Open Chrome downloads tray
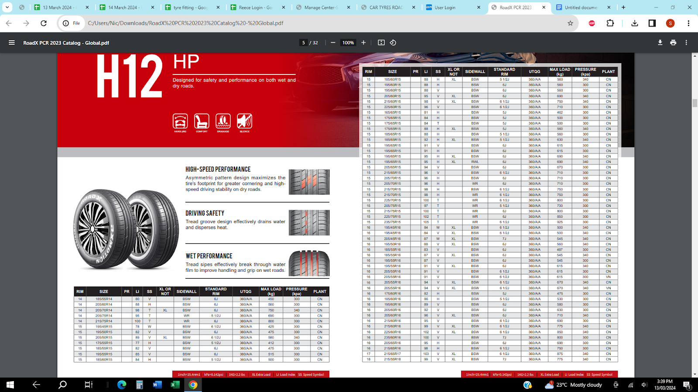 (x=635, y=23)
